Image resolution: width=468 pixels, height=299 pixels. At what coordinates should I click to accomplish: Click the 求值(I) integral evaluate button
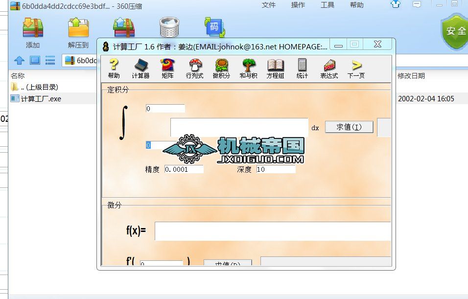[349, 127]
